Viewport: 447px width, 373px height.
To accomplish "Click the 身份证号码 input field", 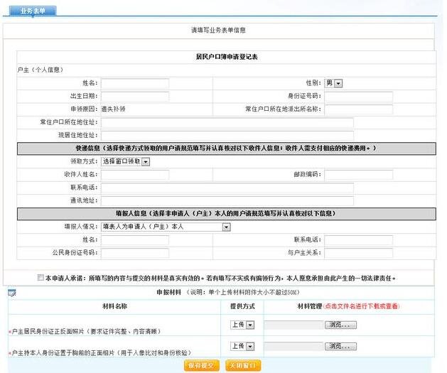I will tap(359, 97).
